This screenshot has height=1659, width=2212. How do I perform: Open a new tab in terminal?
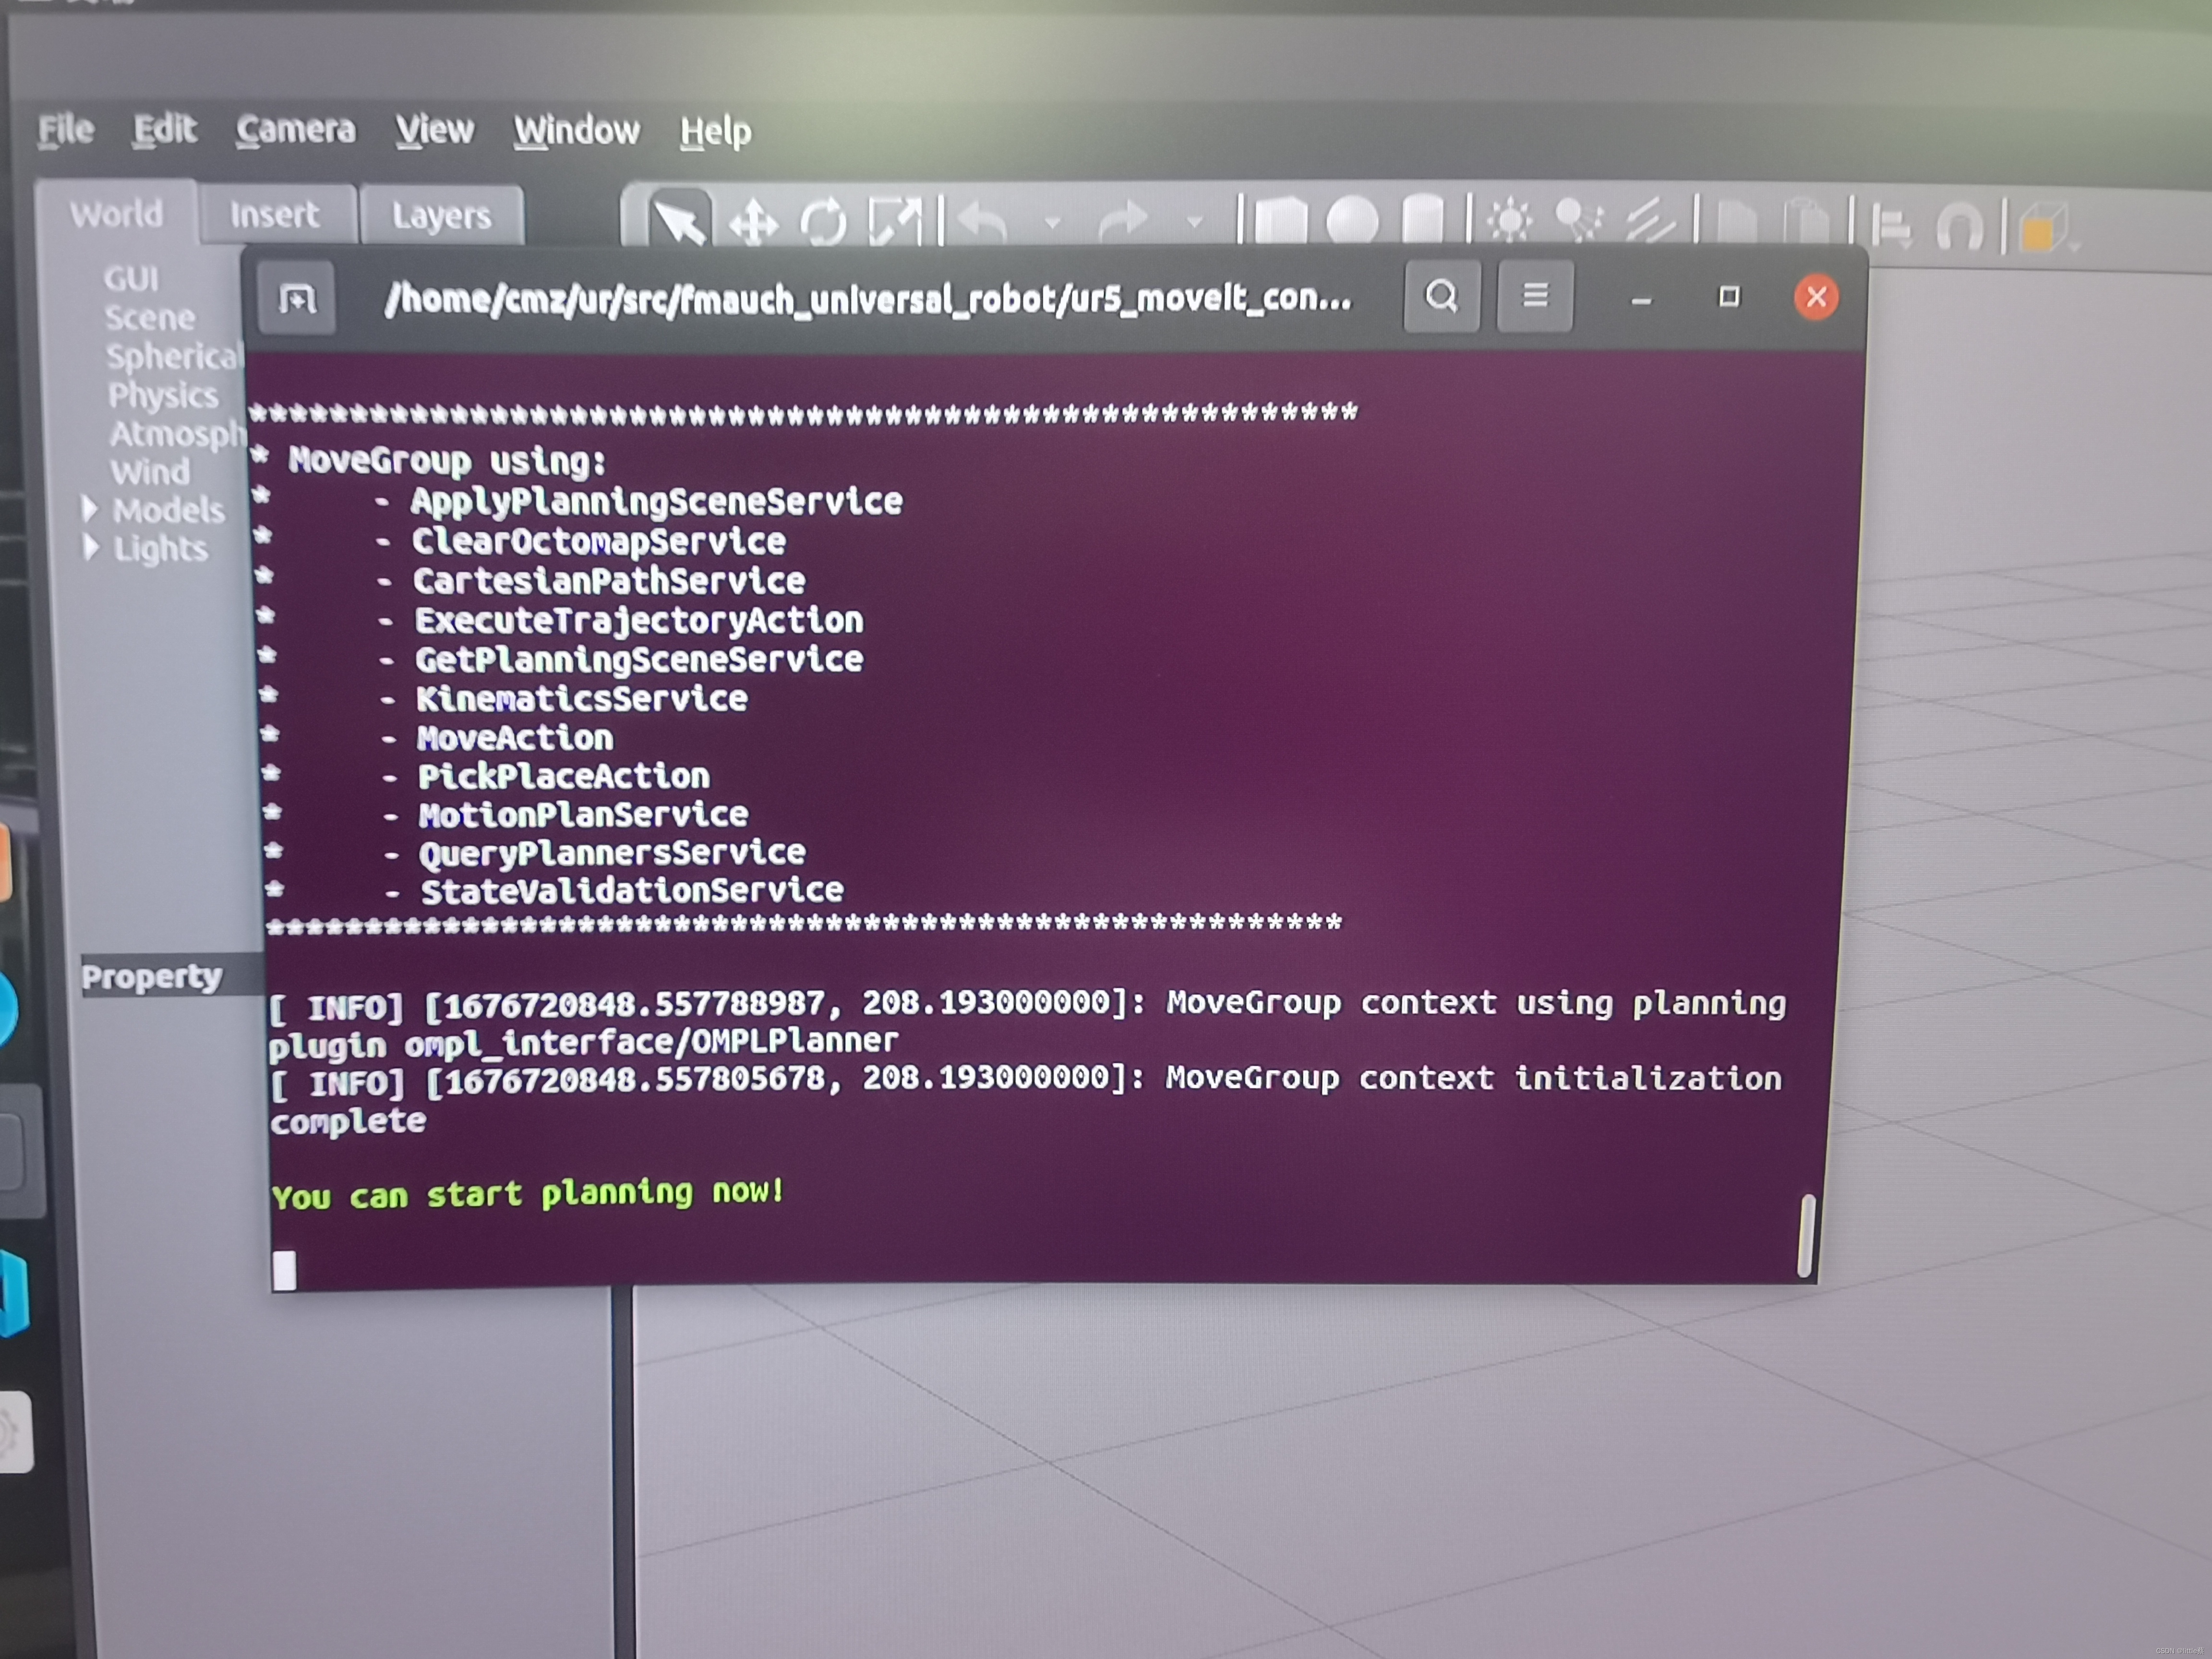click(x=297, y=298)
